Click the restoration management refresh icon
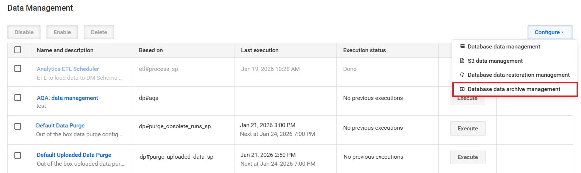The image size is (581, 173). point(462,75)
